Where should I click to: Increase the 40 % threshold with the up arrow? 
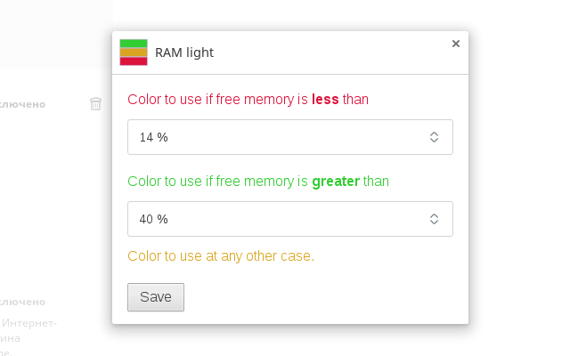434,215
